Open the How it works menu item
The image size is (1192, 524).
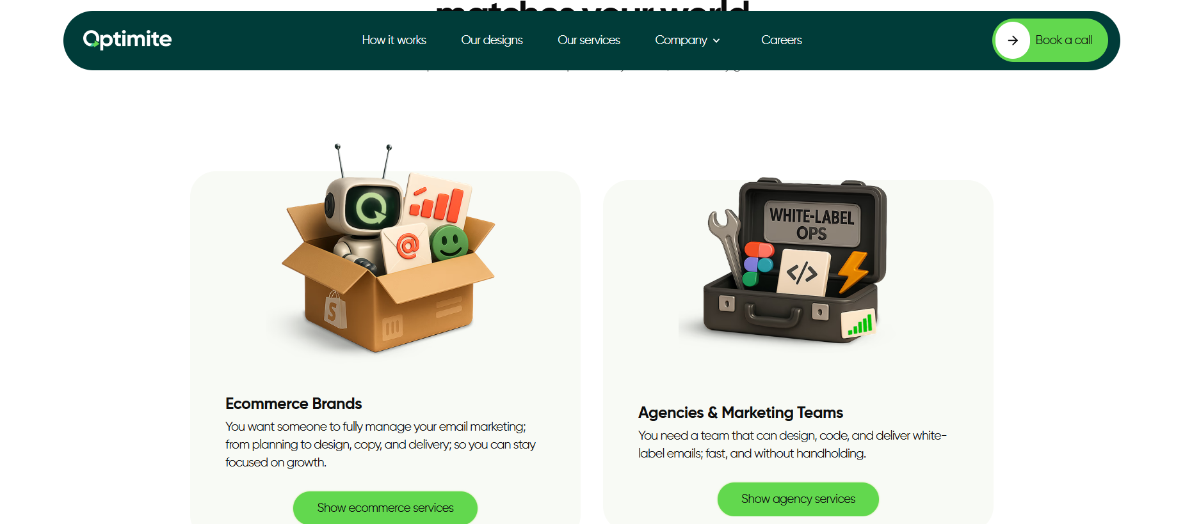pyautogui.click(x=394, y=40)
